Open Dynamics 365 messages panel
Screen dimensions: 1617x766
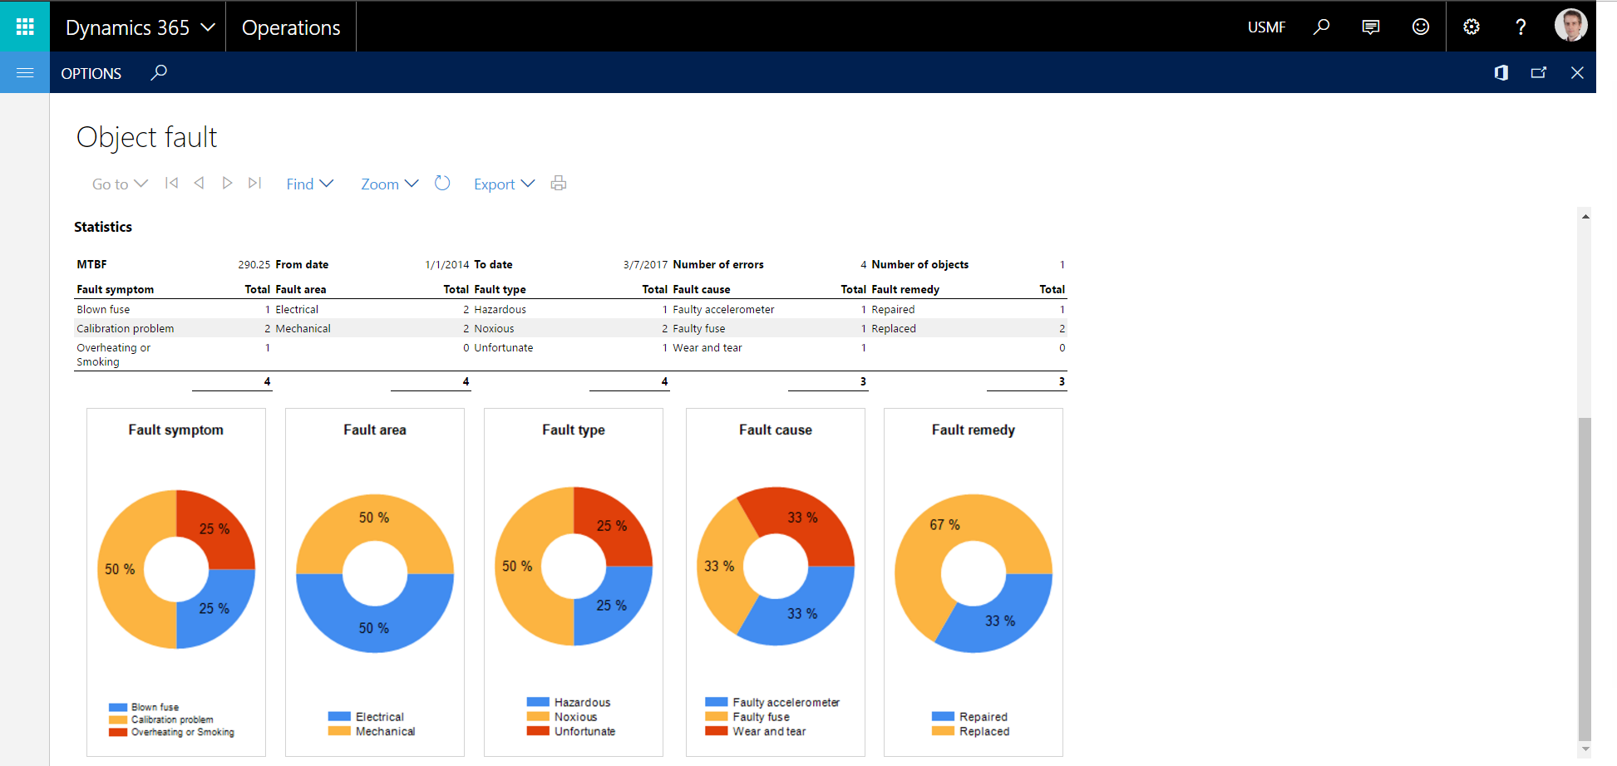point(1370,26)
